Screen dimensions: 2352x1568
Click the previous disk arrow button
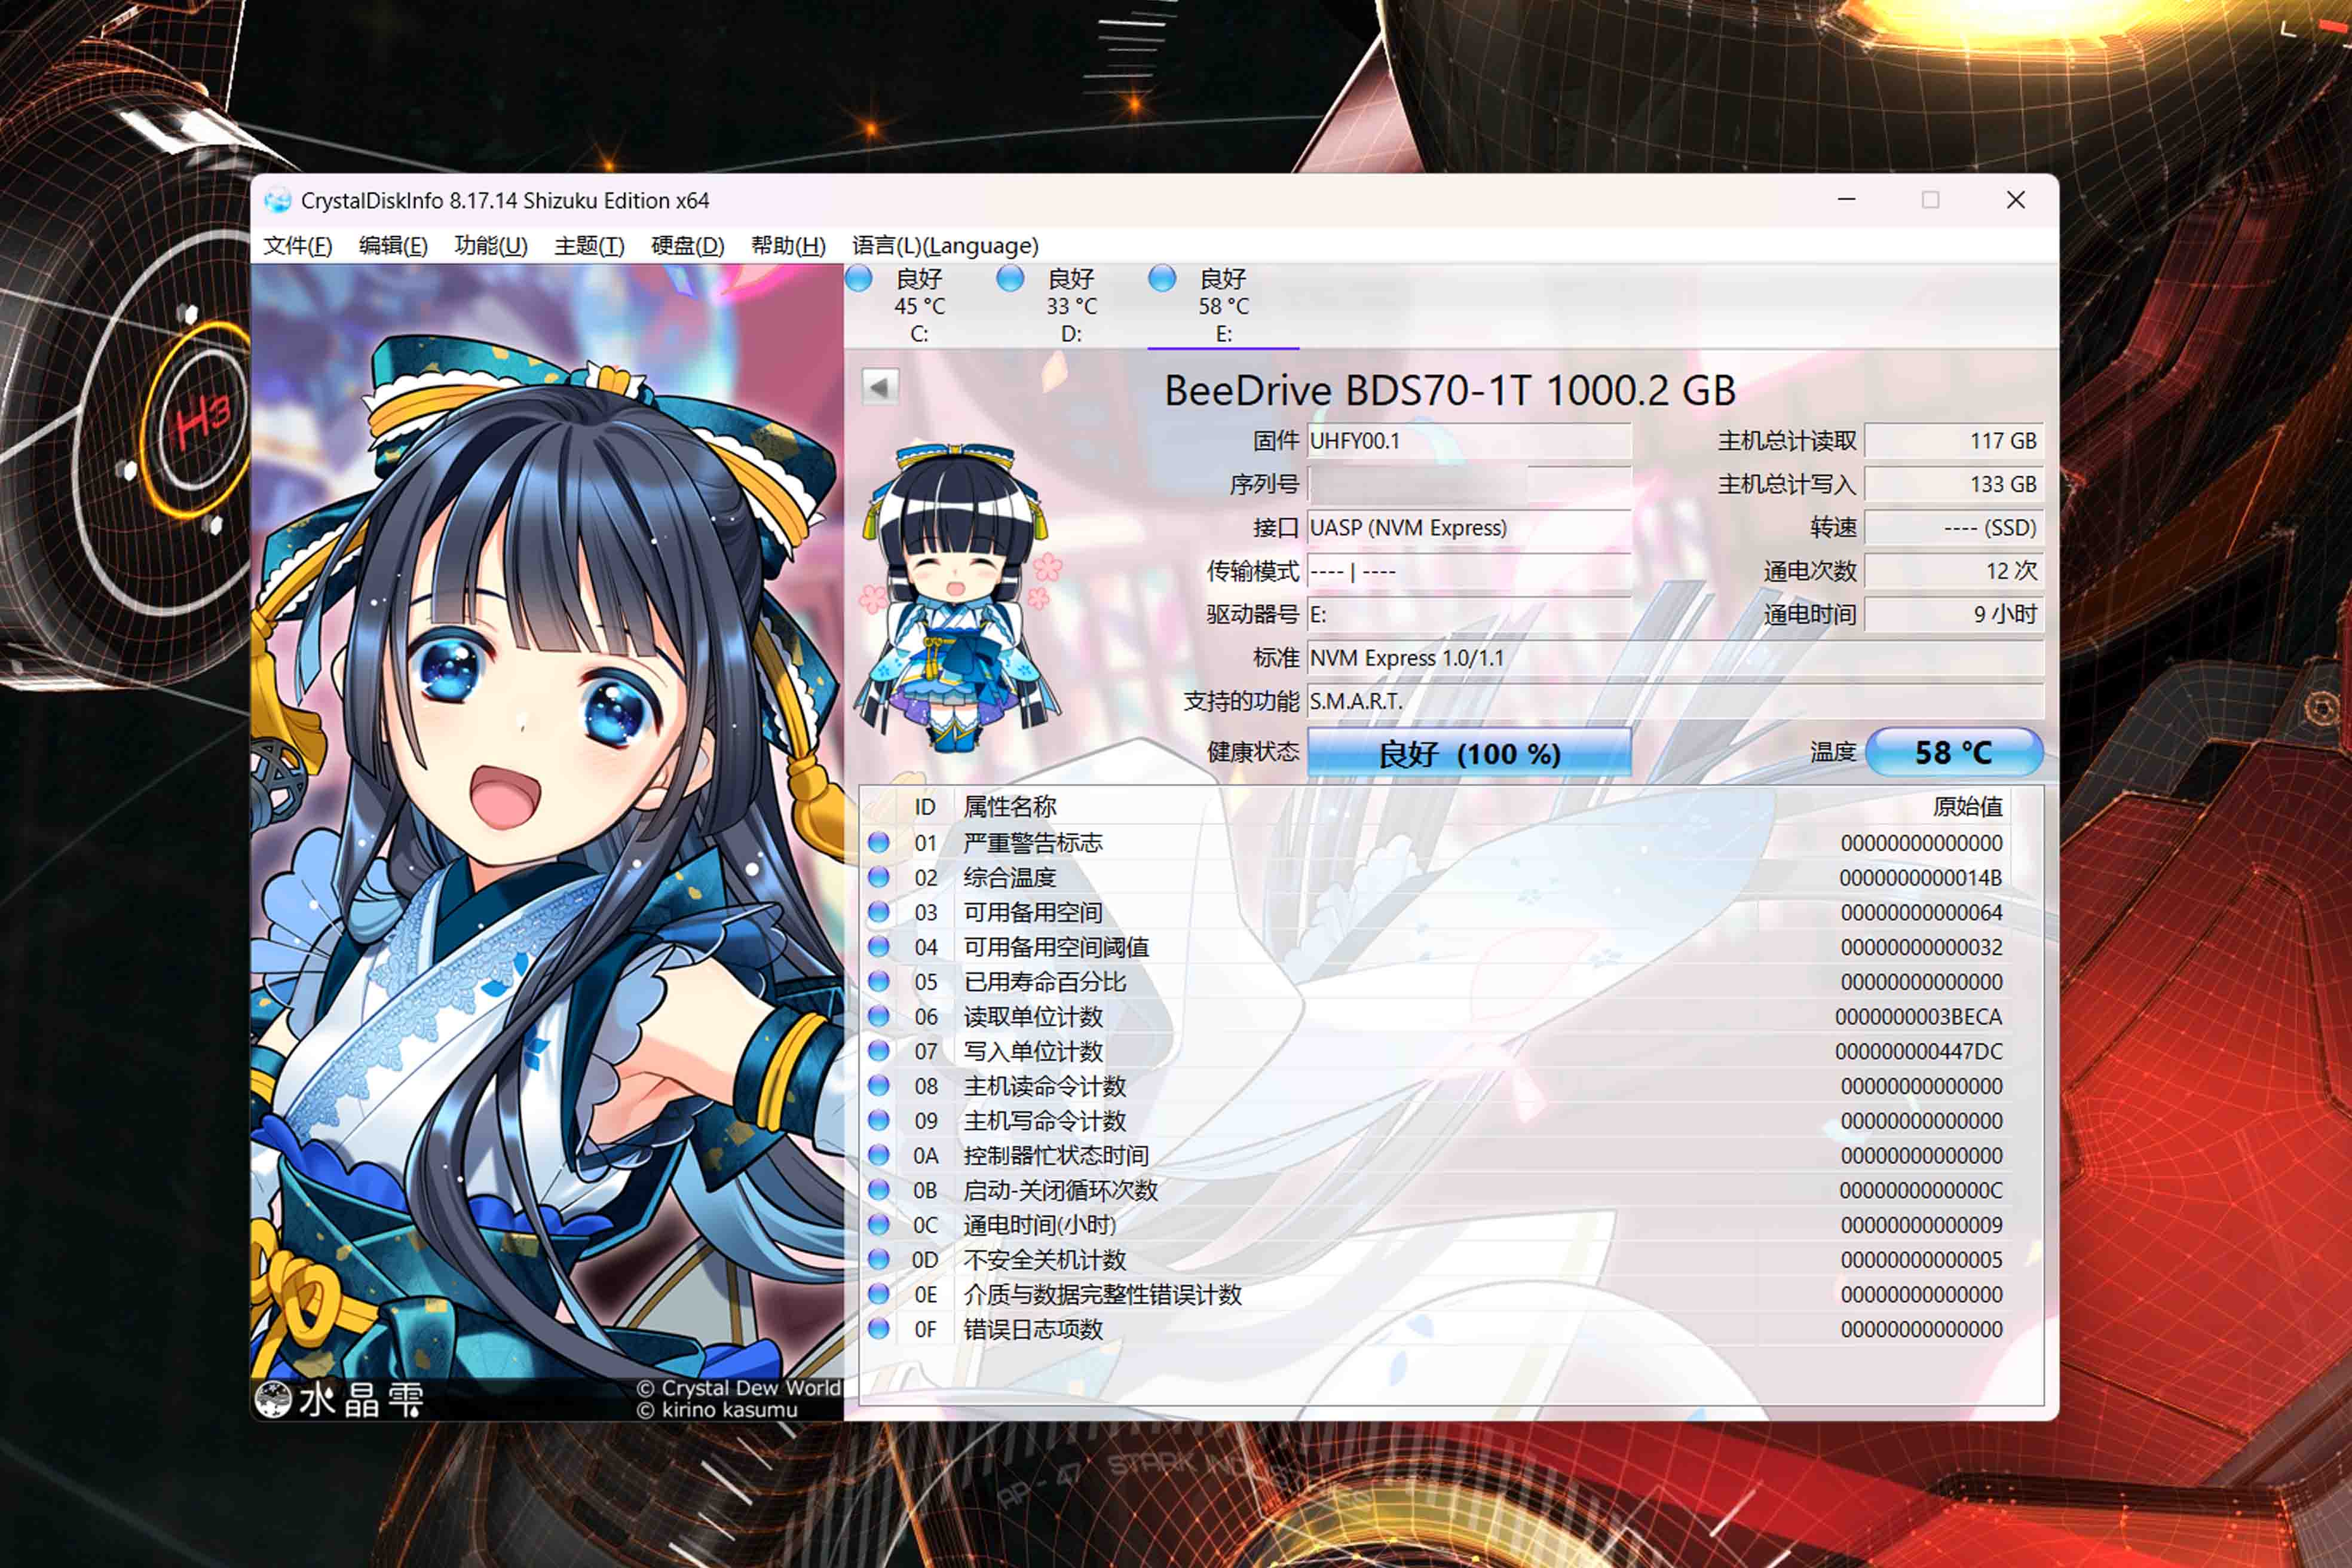point(880,386)
